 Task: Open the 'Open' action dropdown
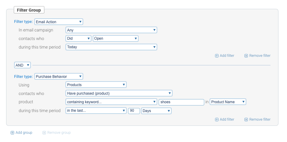tap(116, 38)
